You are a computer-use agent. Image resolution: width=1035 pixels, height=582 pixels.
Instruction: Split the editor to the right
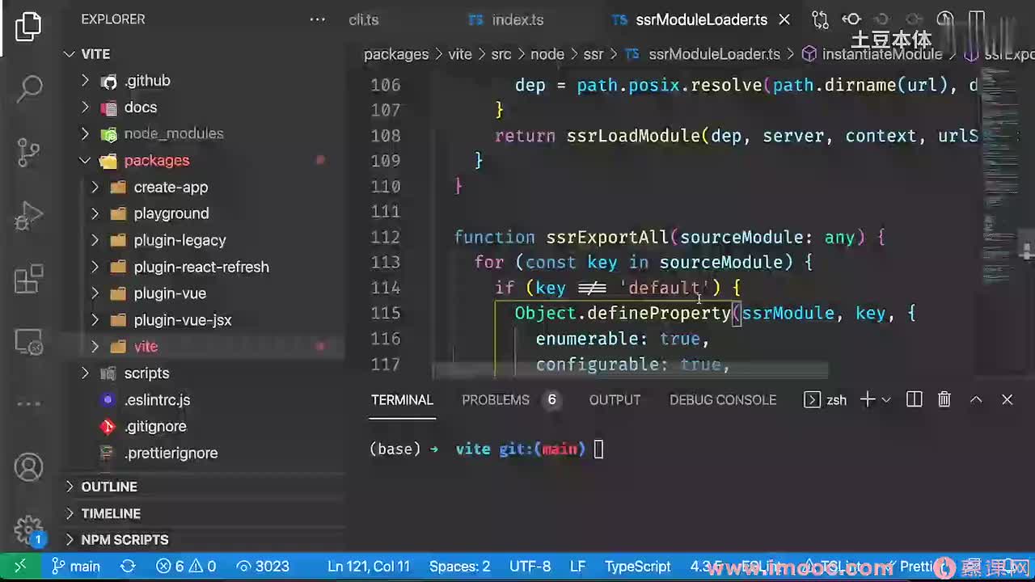coord(978,19)
